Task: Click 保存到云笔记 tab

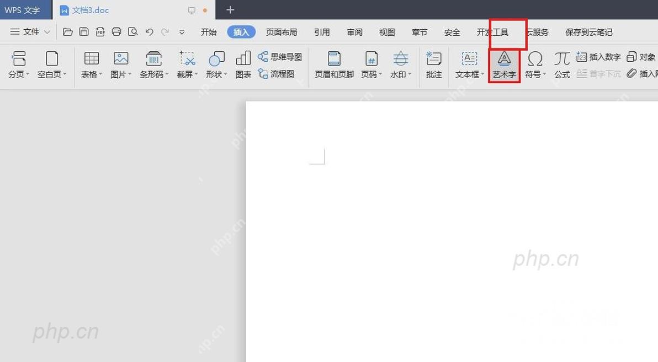Action: click(589, 33)
